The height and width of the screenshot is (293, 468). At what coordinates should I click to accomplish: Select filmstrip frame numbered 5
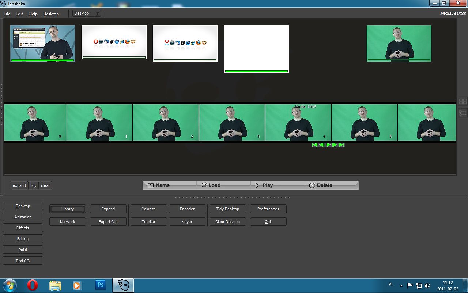point(365,123)
